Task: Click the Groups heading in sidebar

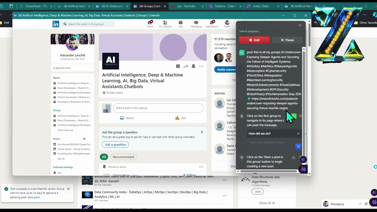Action: [57, 110]
